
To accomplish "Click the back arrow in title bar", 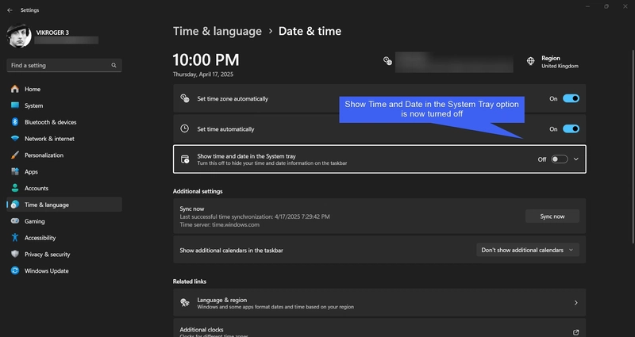I will 10,10.
